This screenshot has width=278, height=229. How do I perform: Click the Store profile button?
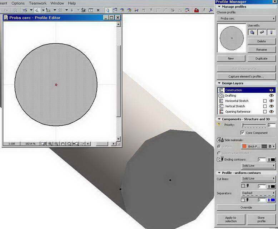(x=262, y=219)
